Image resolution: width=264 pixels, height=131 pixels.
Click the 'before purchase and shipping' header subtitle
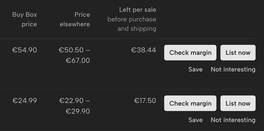tap(132, 24)
